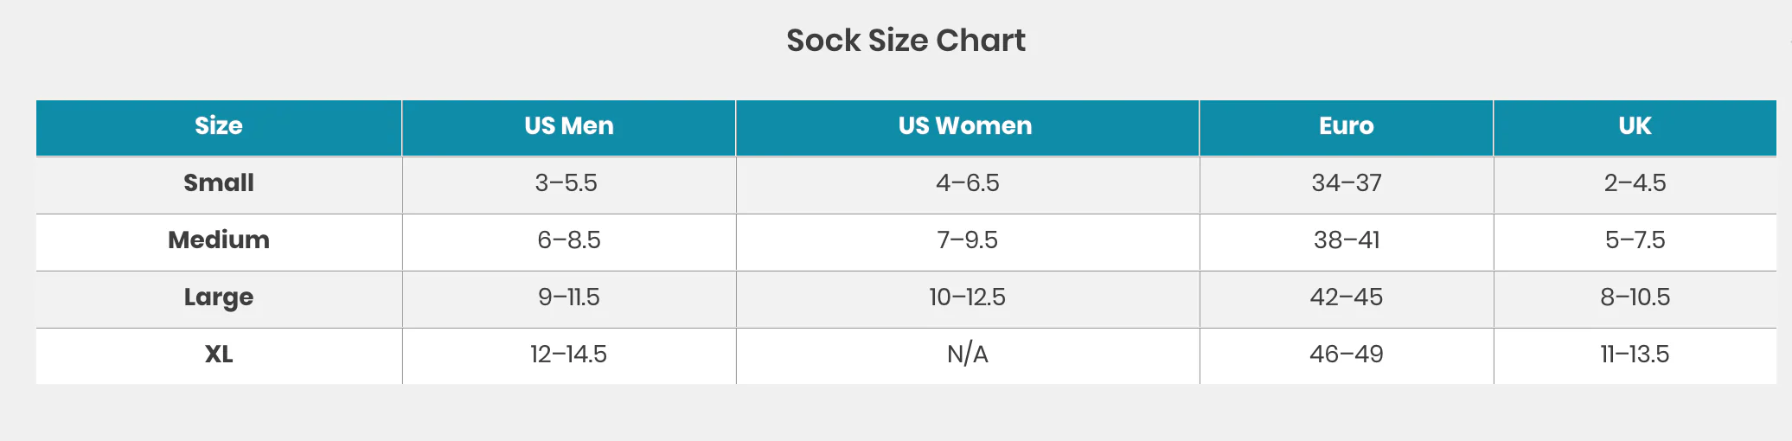This screenshot has height=441, width=1792.
Task: Click Euro value 42–45
Action: pyautogui.click(x=1347, y=297)
